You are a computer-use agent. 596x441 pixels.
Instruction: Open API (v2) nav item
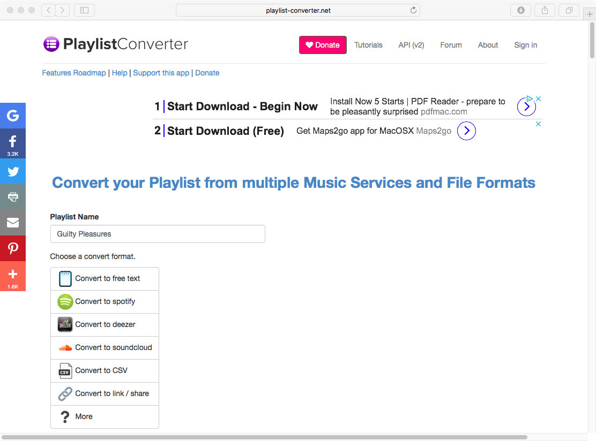411,45
